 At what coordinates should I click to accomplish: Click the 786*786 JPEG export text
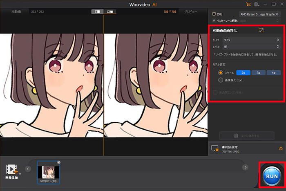(231, 152)
